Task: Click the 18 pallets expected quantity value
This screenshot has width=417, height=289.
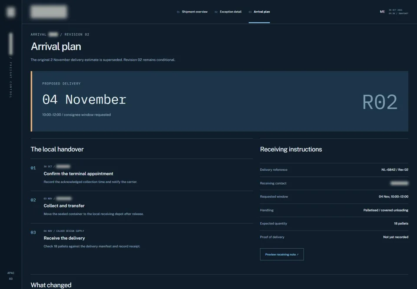Action: tap(401, 224)
